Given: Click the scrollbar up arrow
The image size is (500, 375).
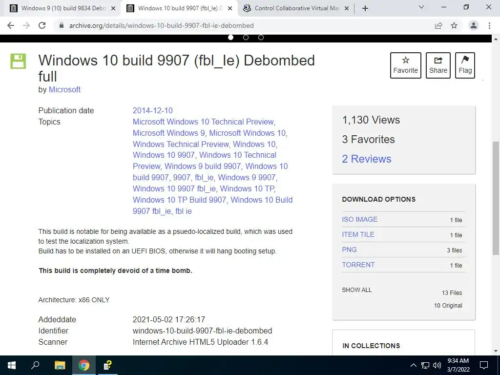Looking at the screenshot, I should coord(496,39).
